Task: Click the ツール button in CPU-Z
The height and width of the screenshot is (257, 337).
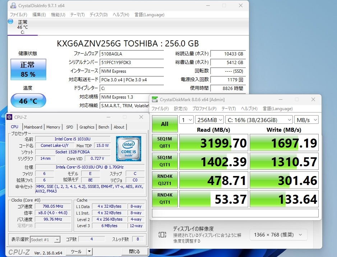Action: click(x=76, y=251)
